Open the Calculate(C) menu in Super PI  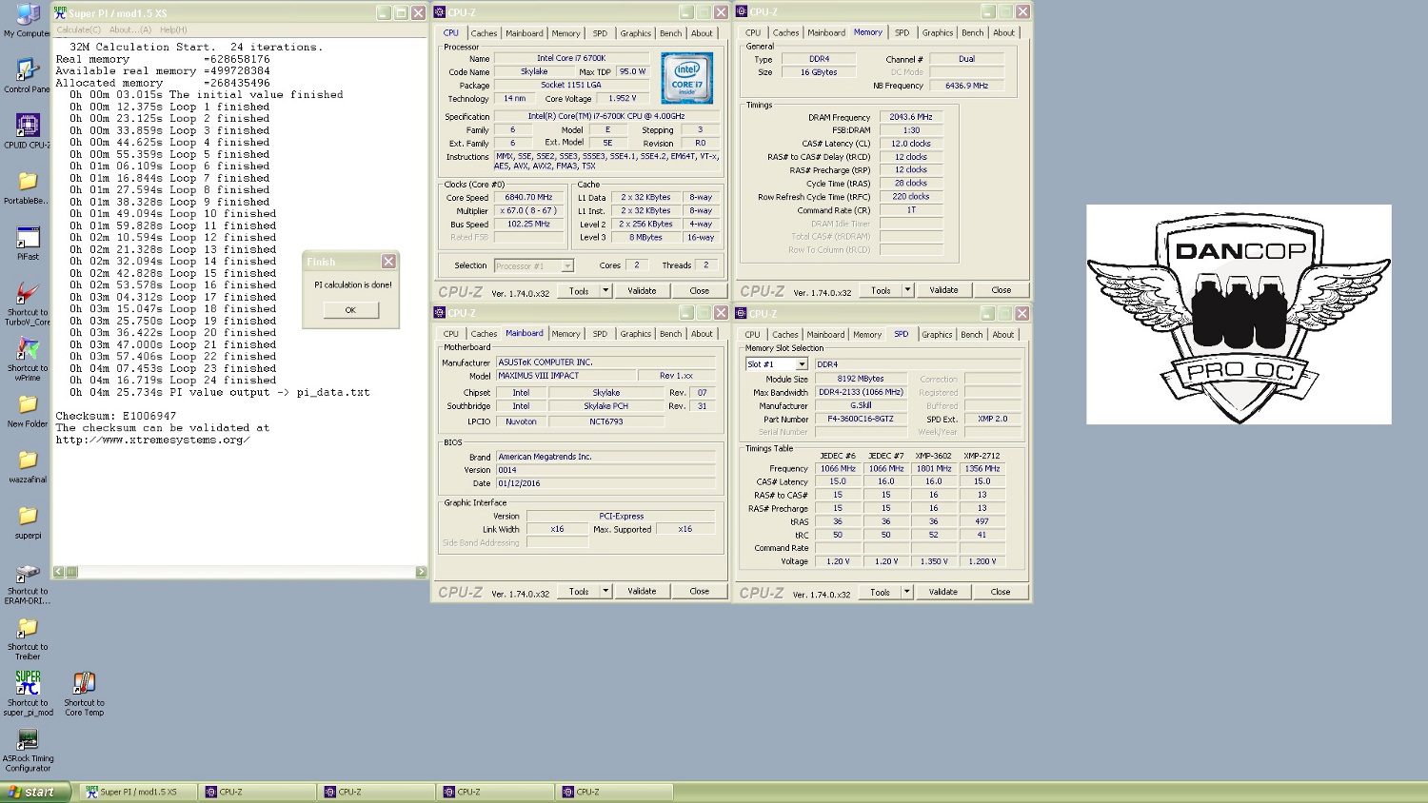(79, 29)
